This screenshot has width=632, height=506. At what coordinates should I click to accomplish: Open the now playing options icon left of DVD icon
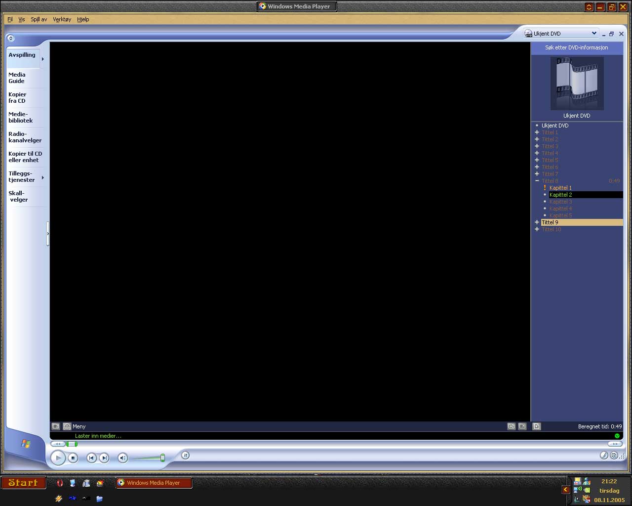pyautogui.click(x=56, y=426)
